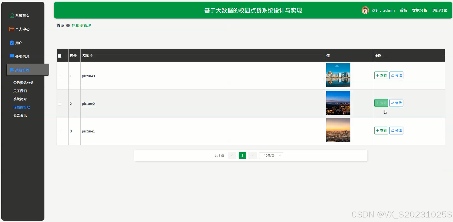Image resolution: width=453 pixels, height=222 pixels.
Task: Click the system title in header
Action: click(x=253, y=10)
